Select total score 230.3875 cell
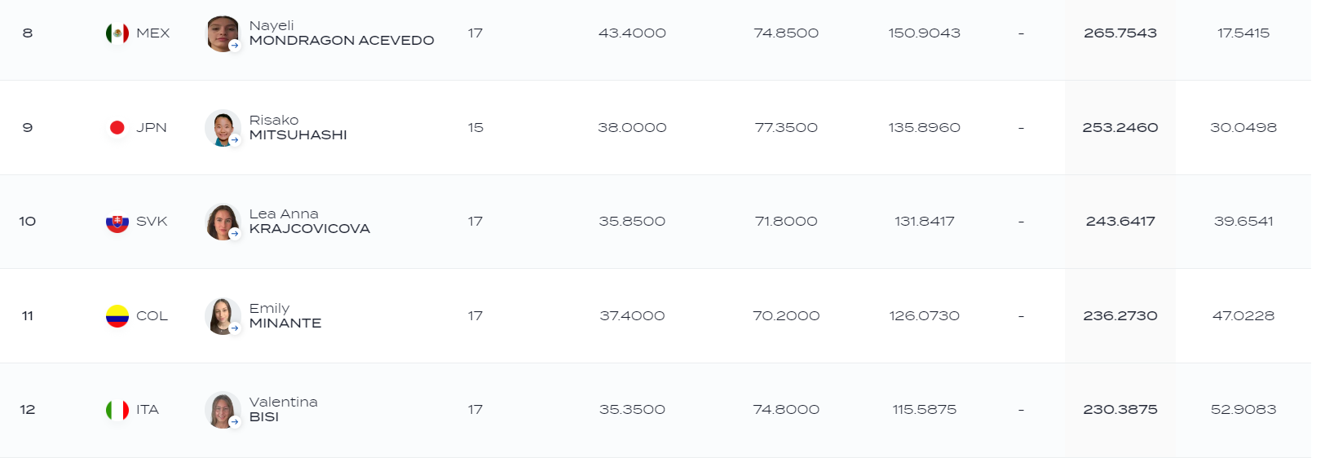Image resolution: width=1325 pixels, height=462 pixels. (x=1120, y=410)
